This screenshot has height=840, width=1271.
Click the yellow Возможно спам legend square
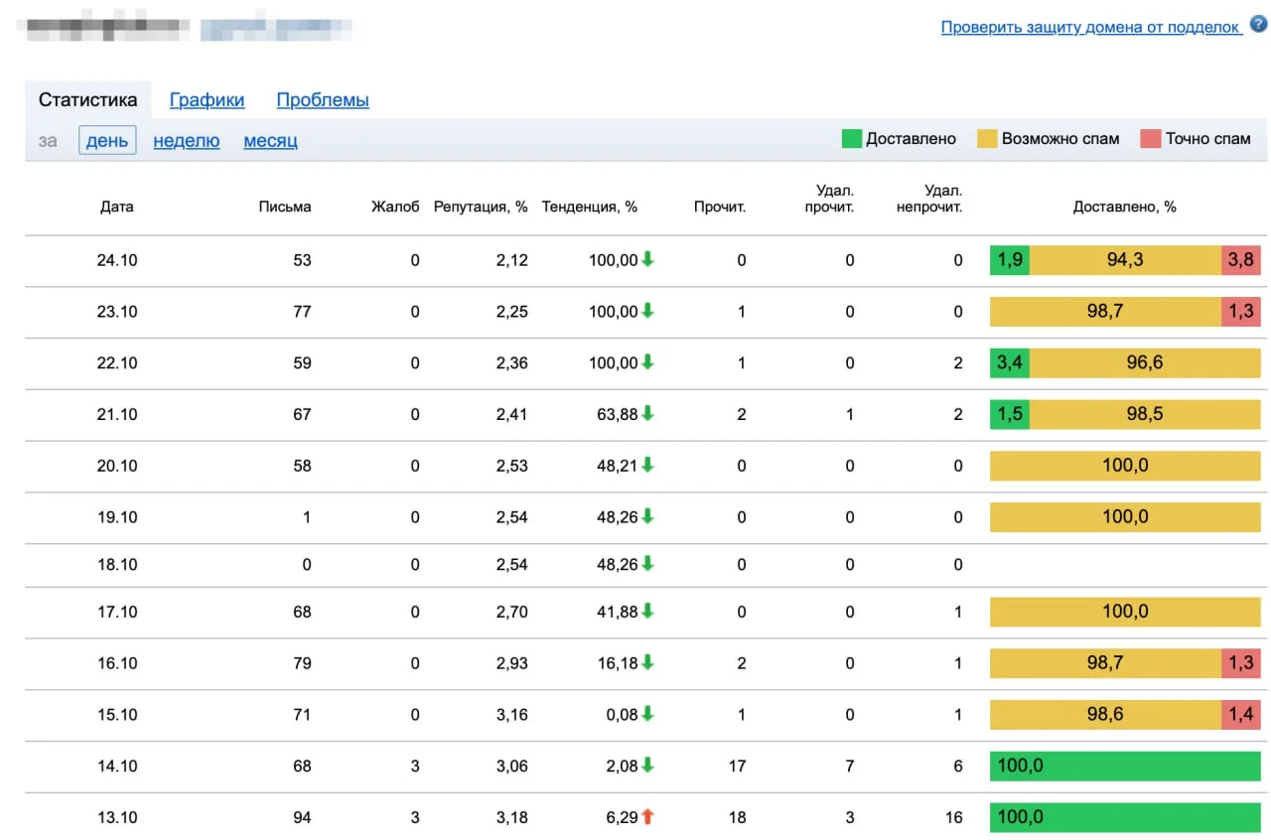click(x=987, y=139)
